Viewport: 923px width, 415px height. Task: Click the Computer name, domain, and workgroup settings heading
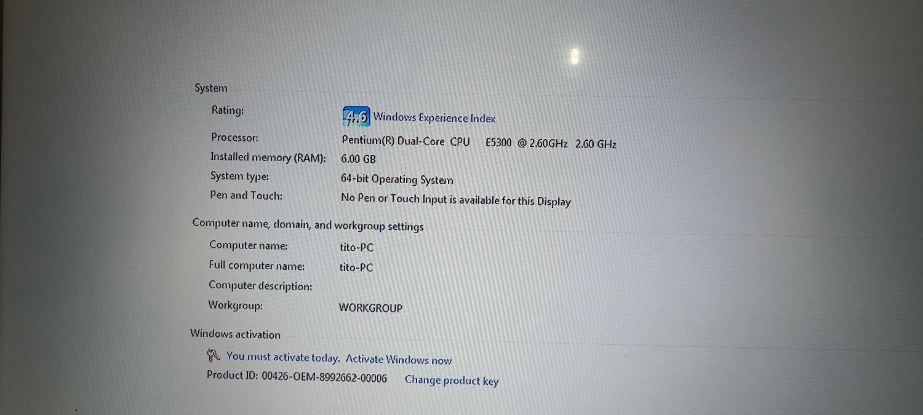(308, 225)
